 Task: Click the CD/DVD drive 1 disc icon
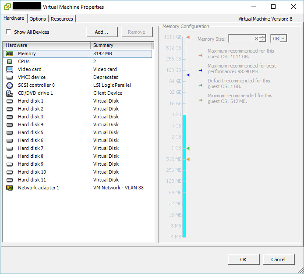10,93
